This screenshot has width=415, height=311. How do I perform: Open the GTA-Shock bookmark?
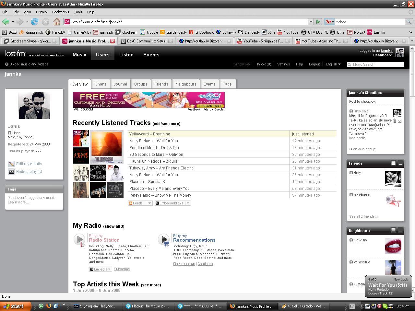[201, 32]
